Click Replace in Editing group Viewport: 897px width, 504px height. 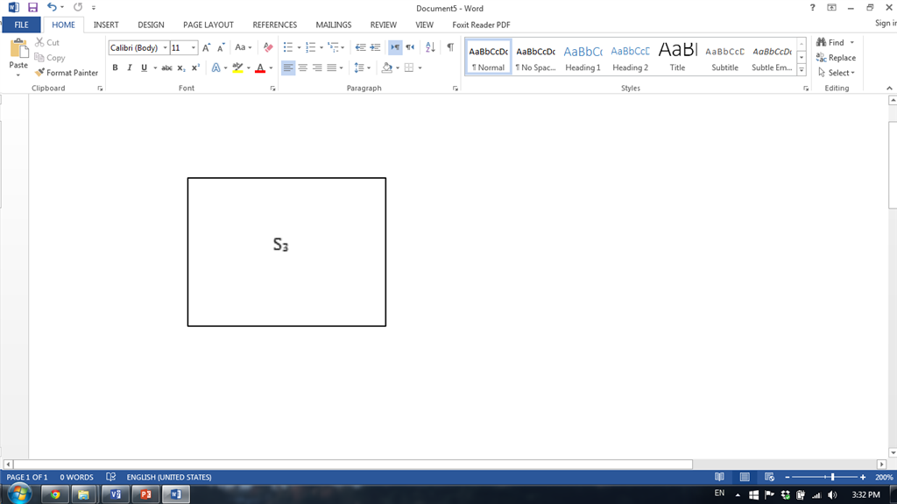pos(836,57)
